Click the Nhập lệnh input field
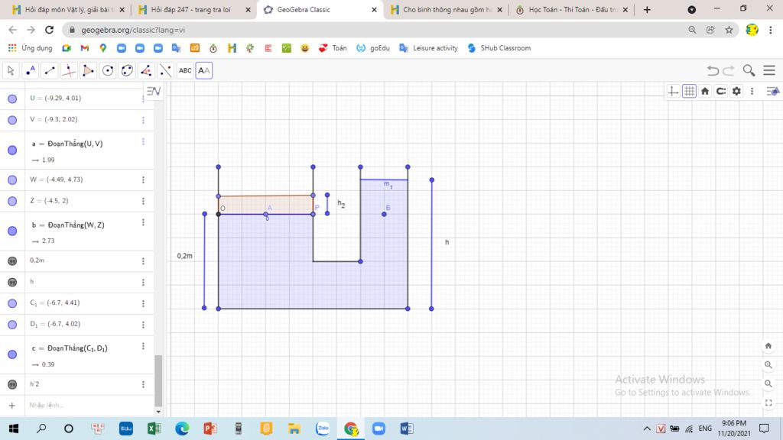783x440 pixels. coord(89,405)
